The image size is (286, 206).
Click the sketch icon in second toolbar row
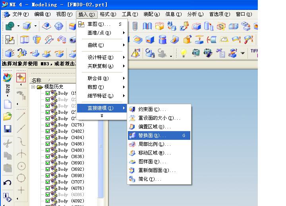(x=10, y=40)
